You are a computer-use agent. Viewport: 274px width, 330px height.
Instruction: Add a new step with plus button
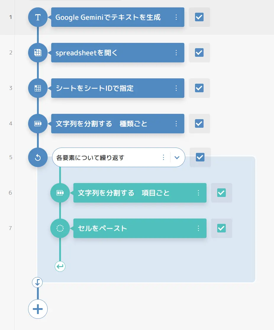click(x=38, y=309)
